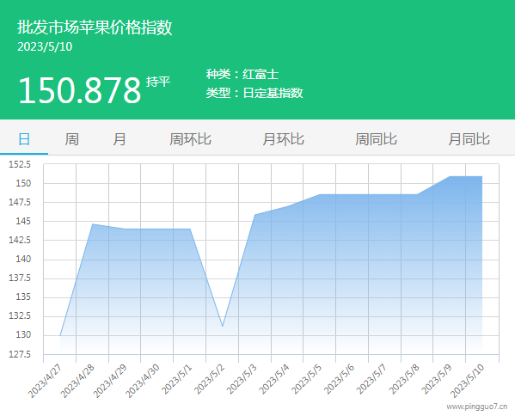Click the x-axis date 2023/4/27
This screenshot has width=515, height=416.
tap(45, 381)
